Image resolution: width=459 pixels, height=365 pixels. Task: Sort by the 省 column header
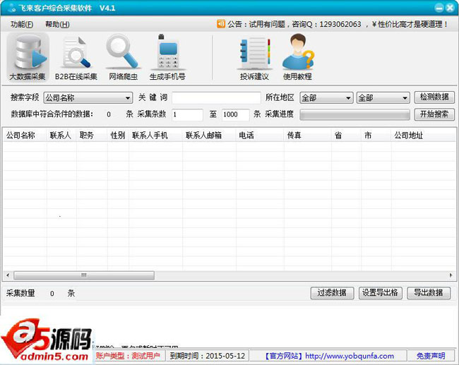346,136
